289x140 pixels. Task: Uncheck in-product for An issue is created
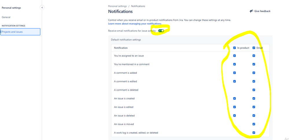234,98
